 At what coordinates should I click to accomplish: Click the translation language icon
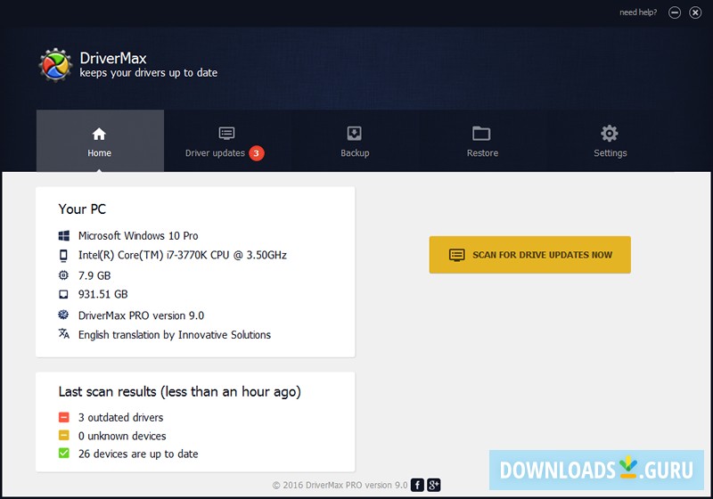[63, 334]
